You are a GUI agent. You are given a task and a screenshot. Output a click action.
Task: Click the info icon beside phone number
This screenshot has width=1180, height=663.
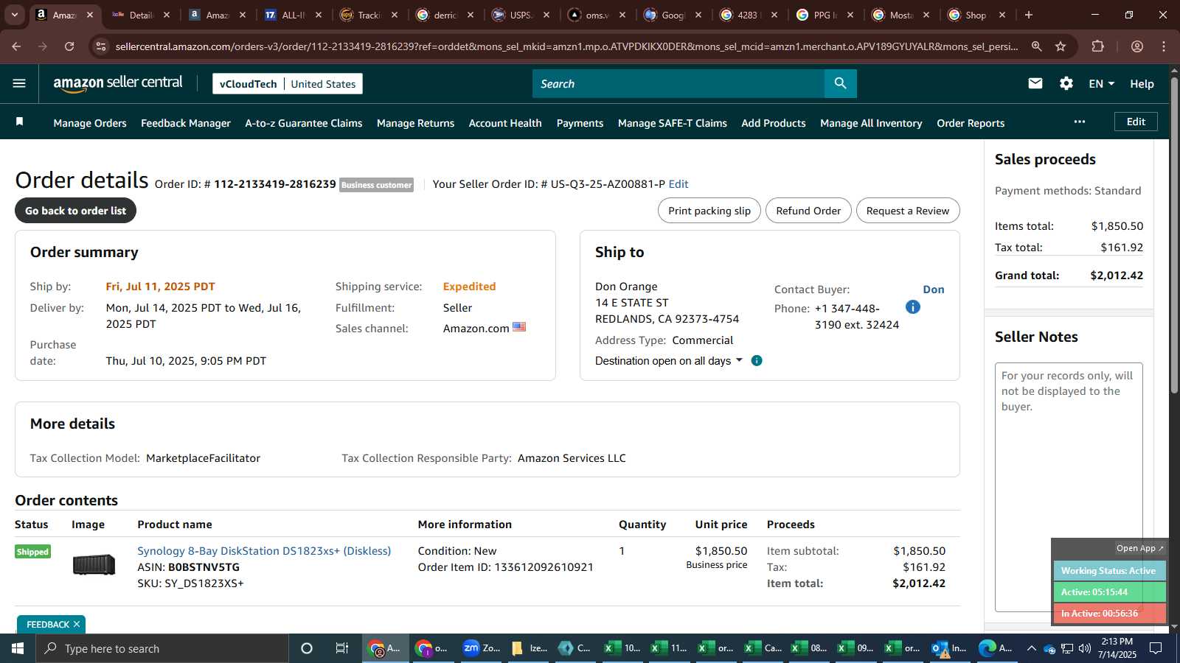913,307
